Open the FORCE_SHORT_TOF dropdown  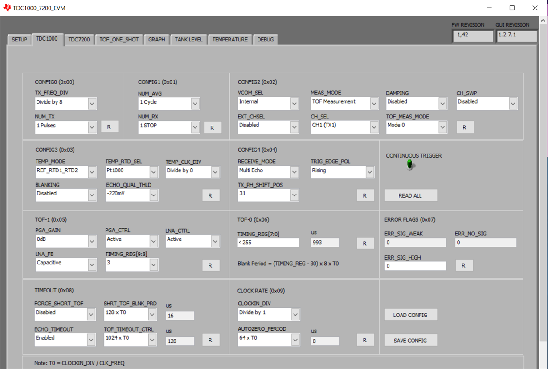coord(65,314)
